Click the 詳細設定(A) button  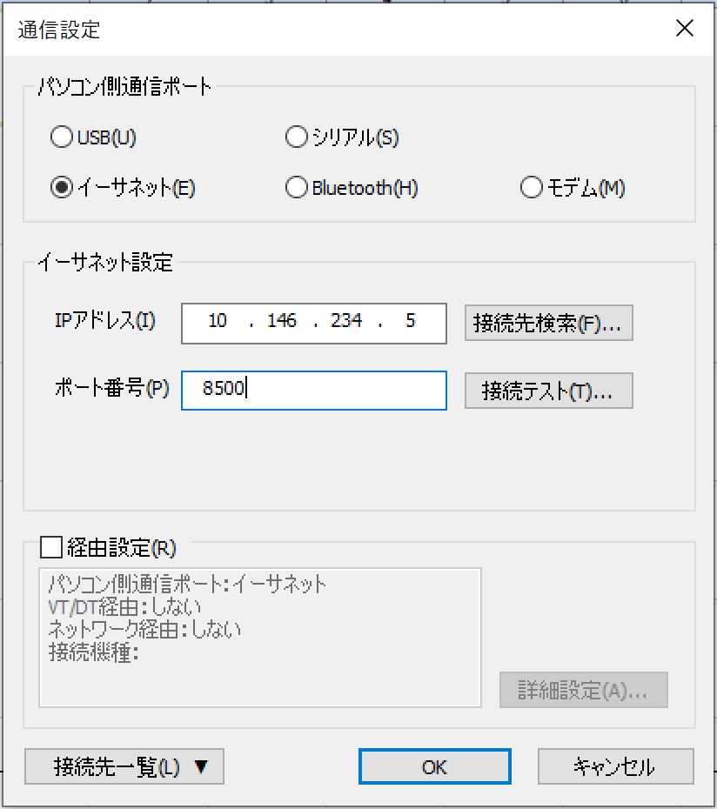click(583, 690)
